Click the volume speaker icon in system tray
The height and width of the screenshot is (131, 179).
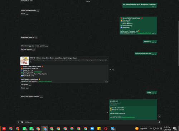click(x=158, y=128)
